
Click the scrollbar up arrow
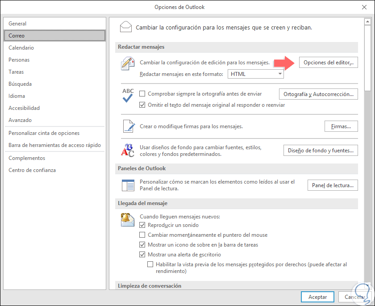(367, 21)
